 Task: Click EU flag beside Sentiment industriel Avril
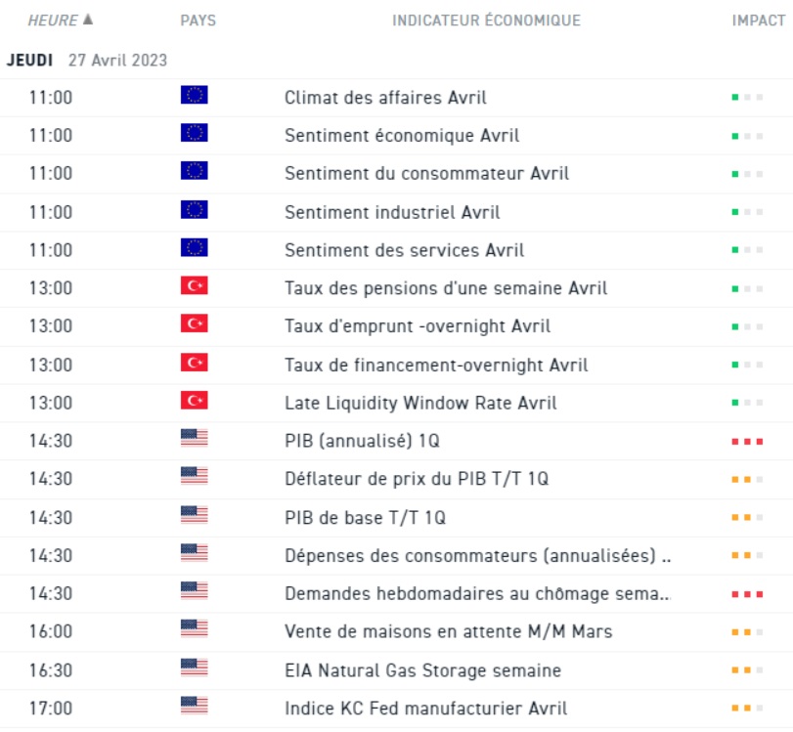[x=195, y=210]
